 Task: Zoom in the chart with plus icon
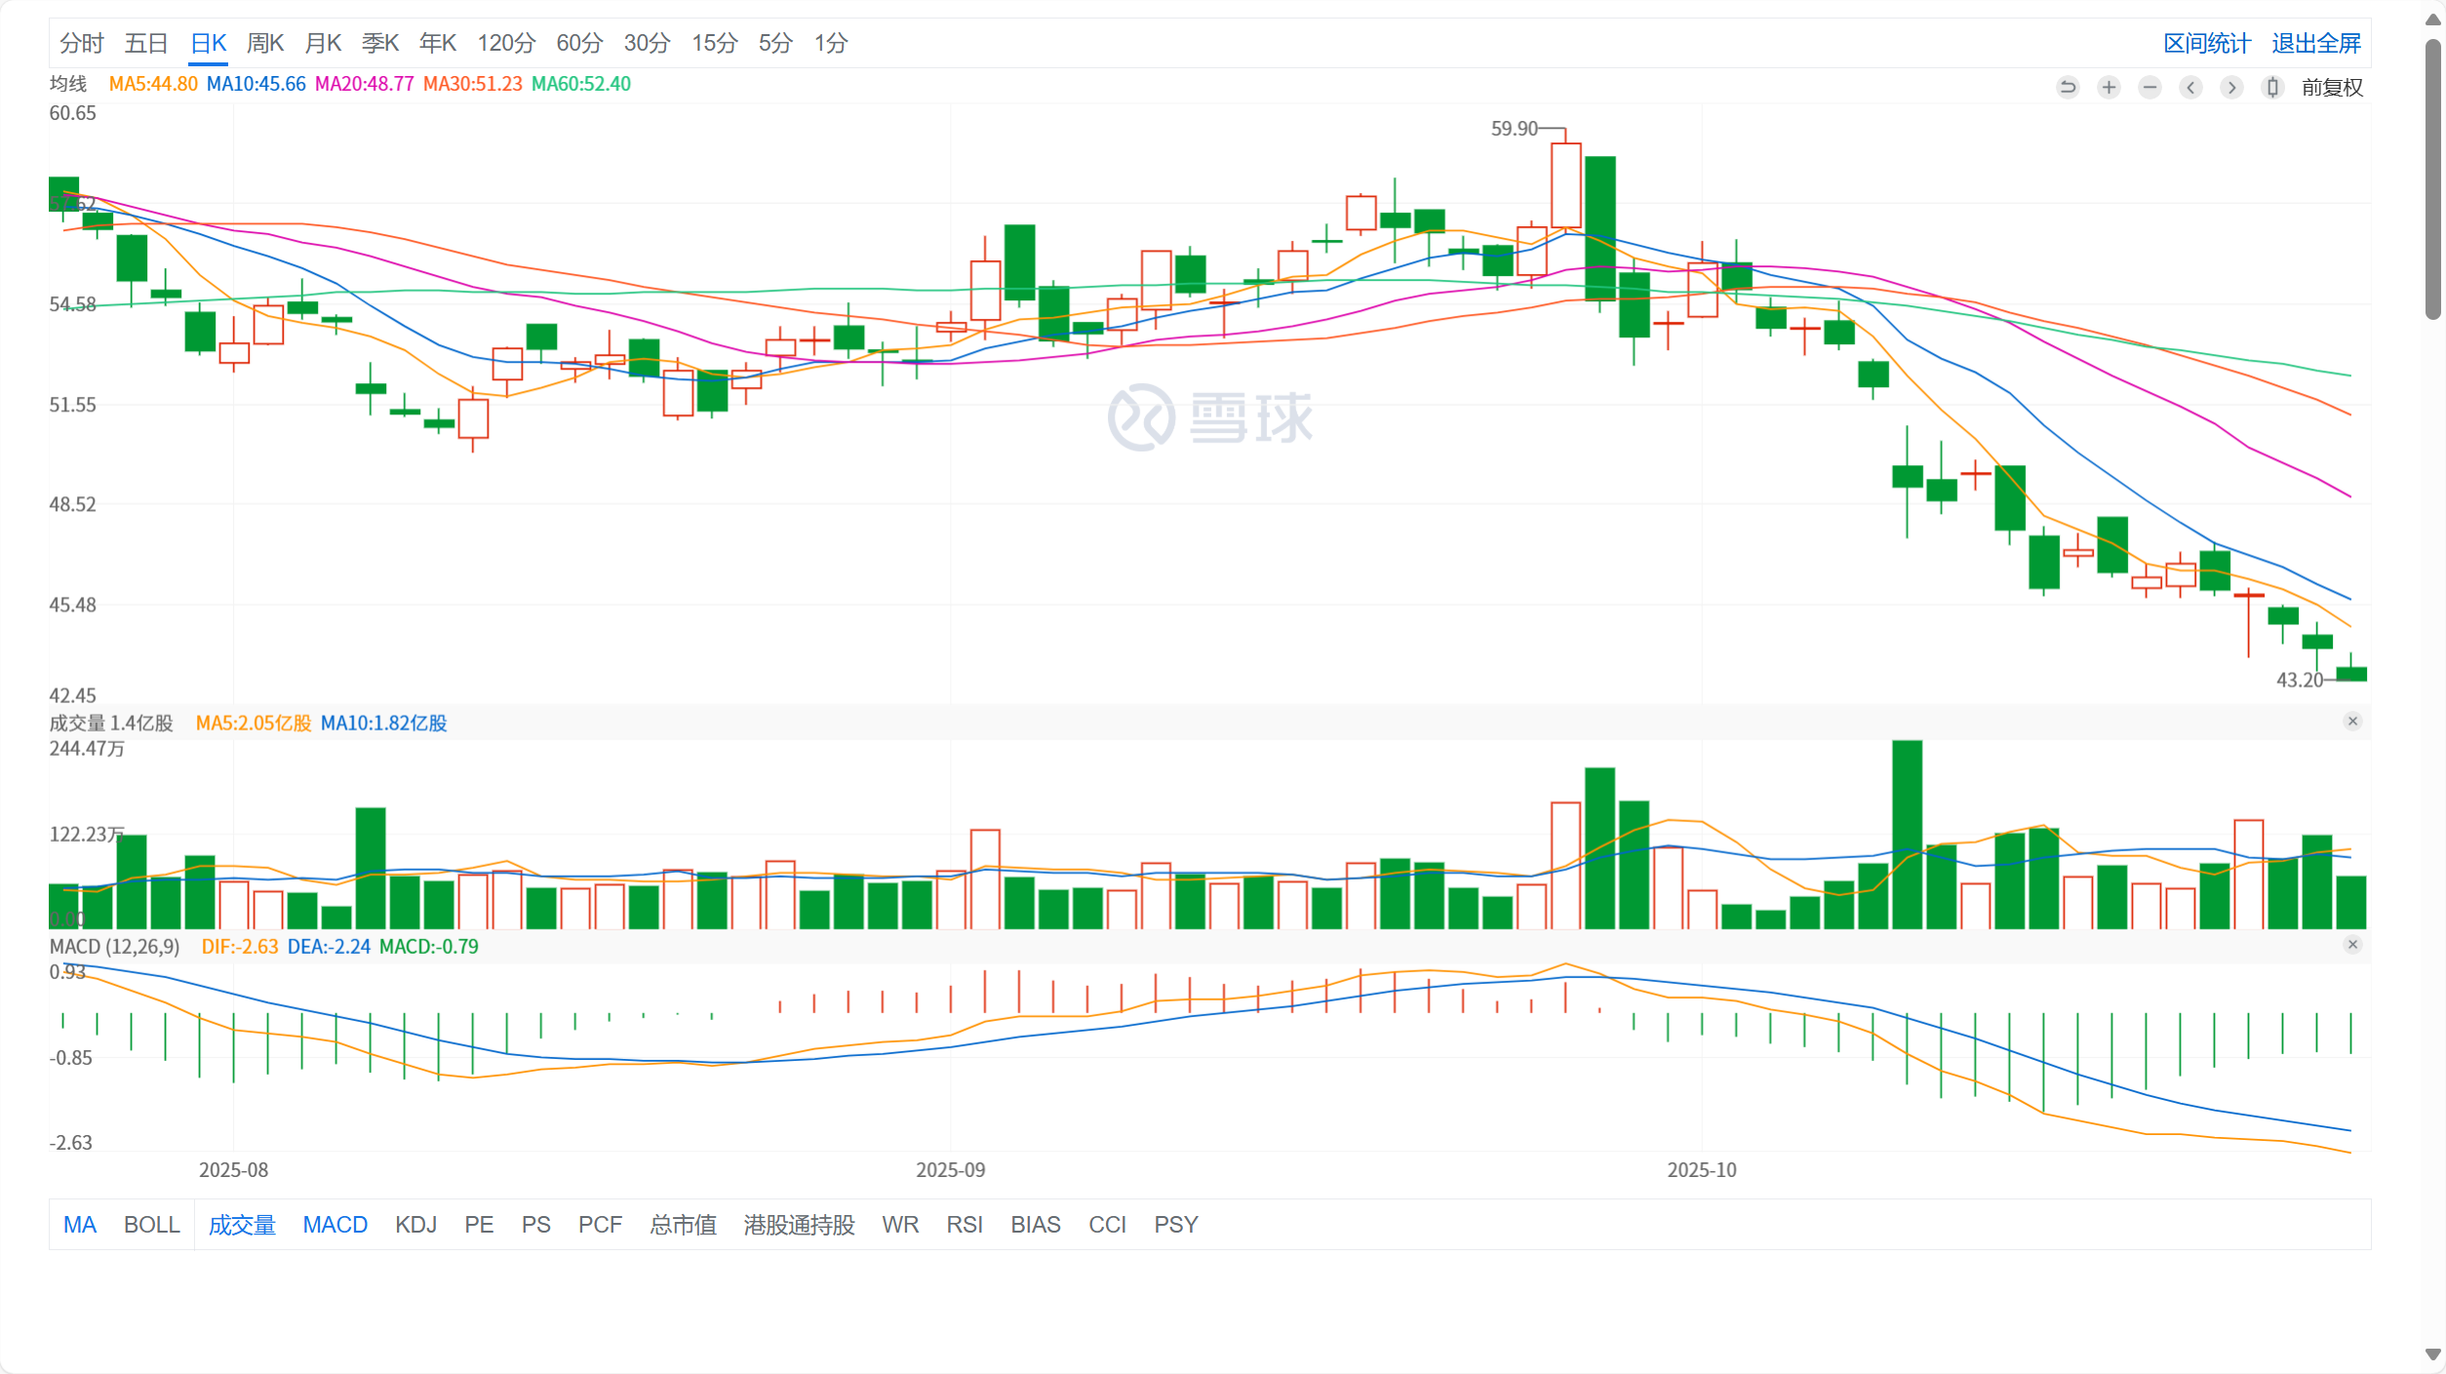coord(2109,88)
